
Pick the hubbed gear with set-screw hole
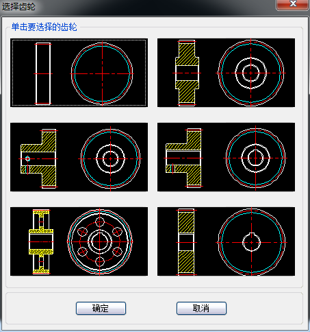click(x=79, y=157)
